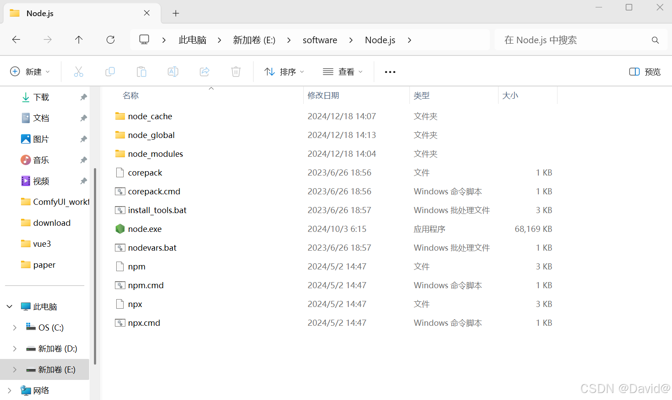Viewport: 672px width, 400px height.
Task: Expand the 网络 network node
Action: [x=9, y=390]
